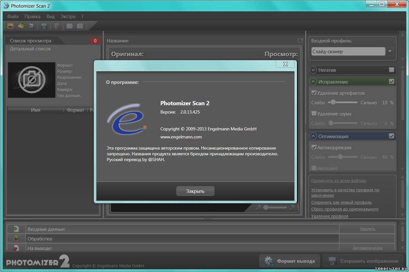Screen dimensions: 409x272
Task: Click the Copyright 2009-2013 Engelmann Media text
Action: pos(208,129)
